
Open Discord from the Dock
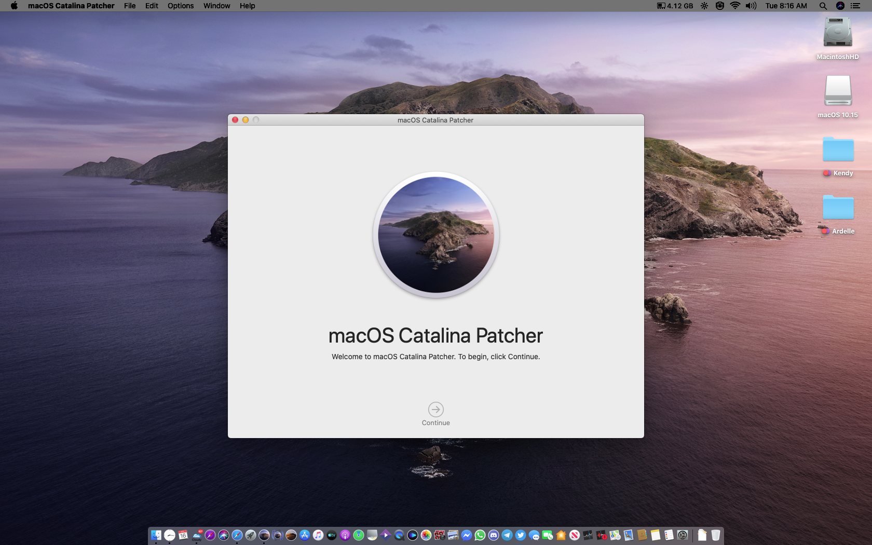[x=494, y=535]
